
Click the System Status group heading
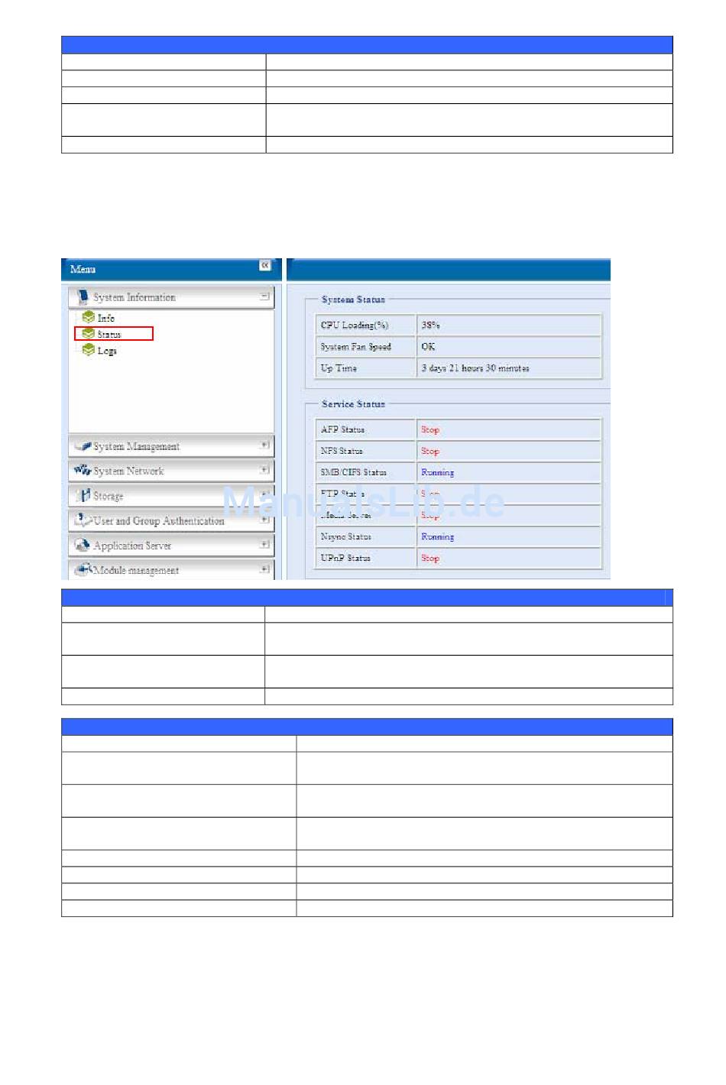(x=353, y=300)
